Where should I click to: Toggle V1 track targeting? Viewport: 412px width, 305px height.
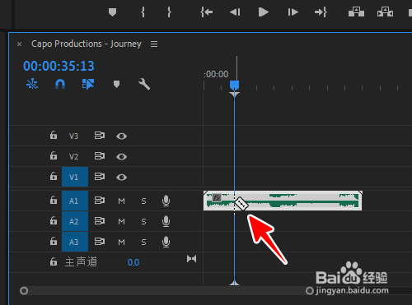[75, 177]
